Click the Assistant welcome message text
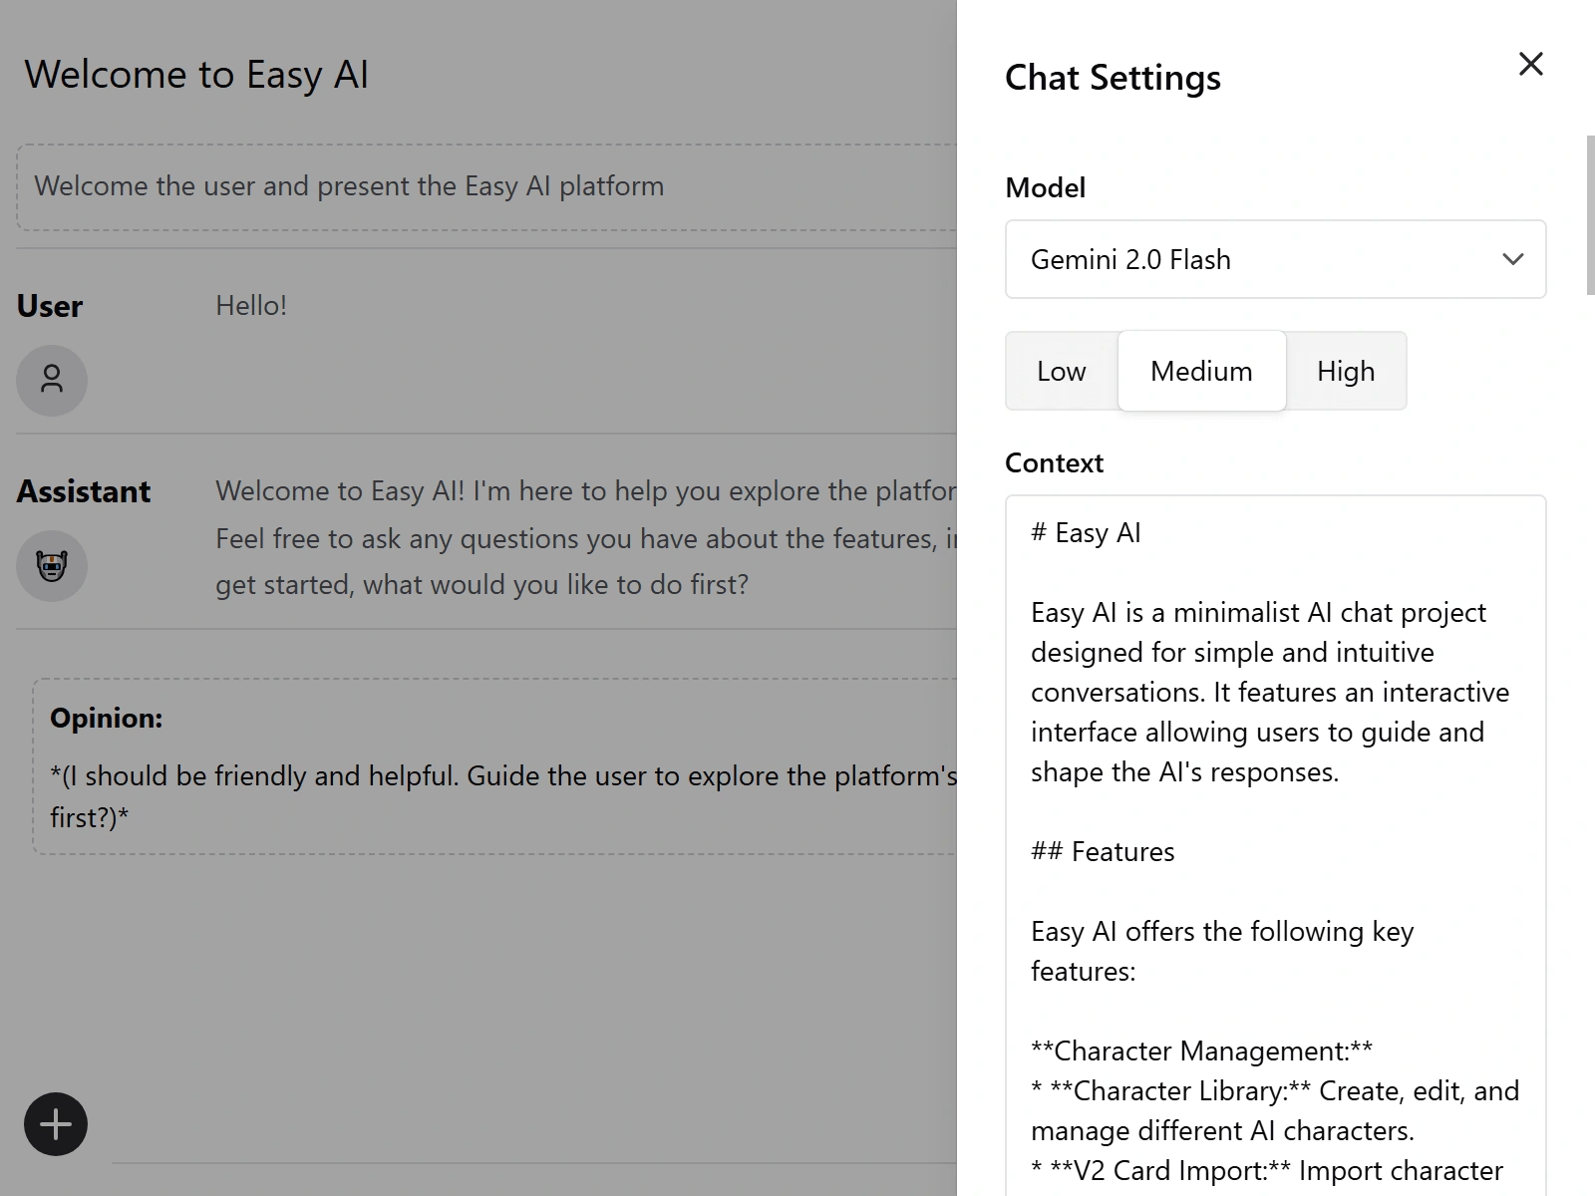The height and width of the screenshot is (1196, 1595). tap(586, 538)
